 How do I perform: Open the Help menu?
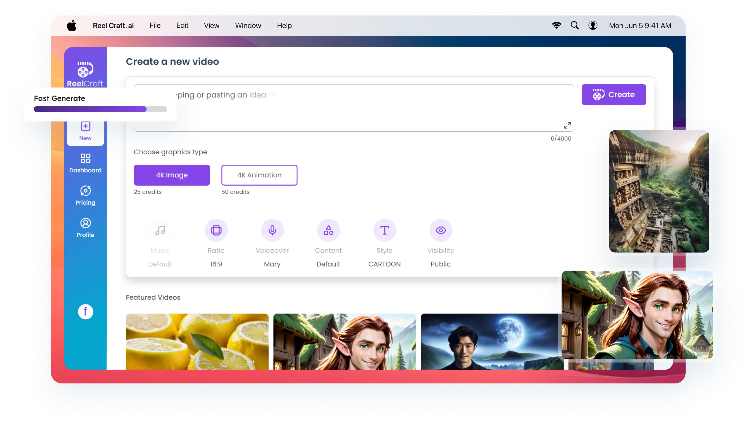pos(284,26)
